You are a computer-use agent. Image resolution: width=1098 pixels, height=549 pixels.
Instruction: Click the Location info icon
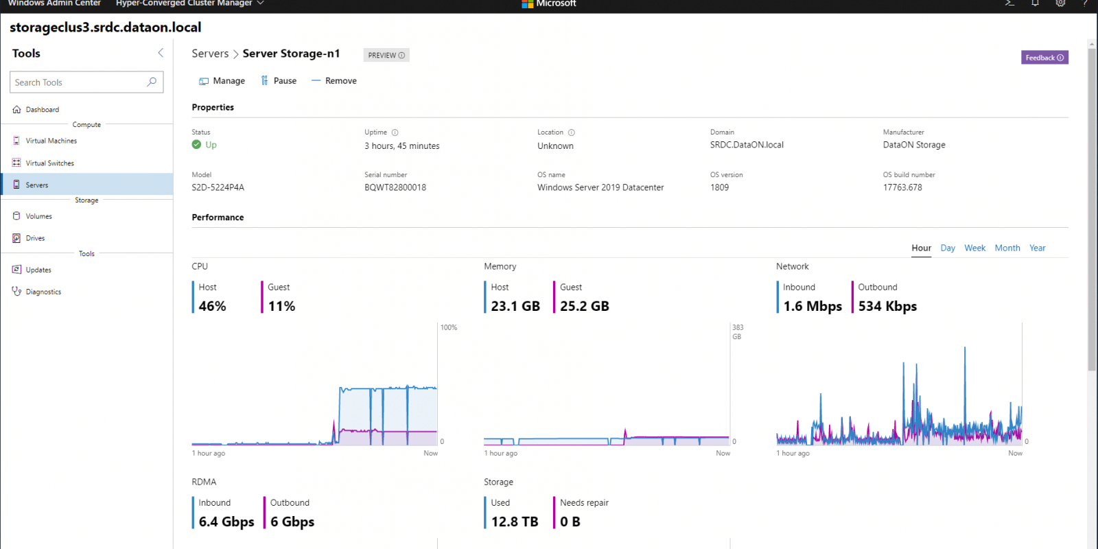pyautogui.click(x=571, y=132)
